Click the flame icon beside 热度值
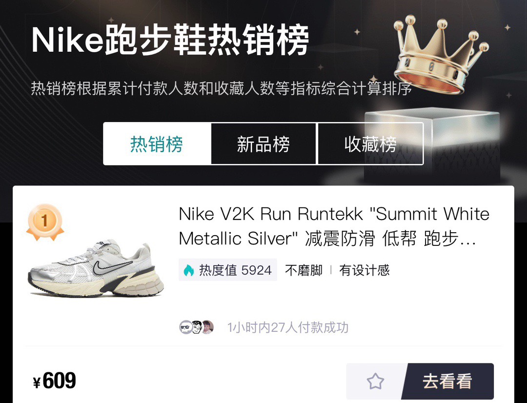The image size is (527, 403). pos(189,270)
